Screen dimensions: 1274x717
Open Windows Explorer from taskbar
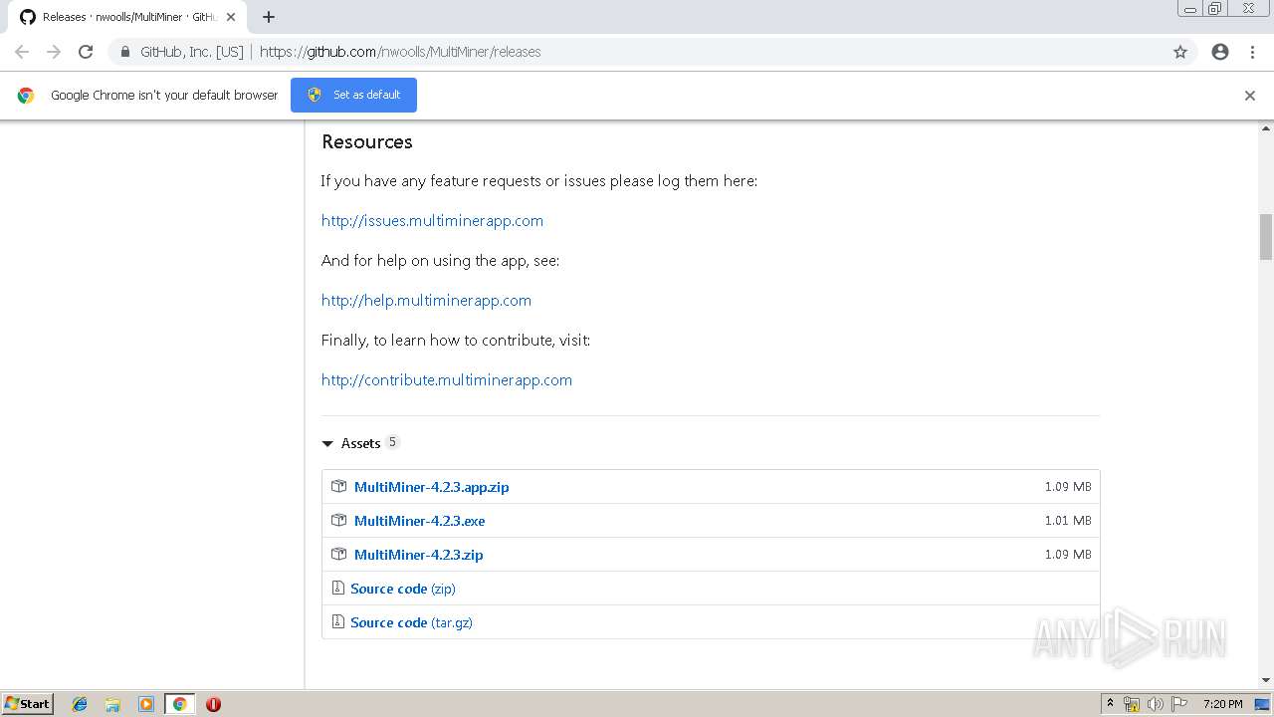click(112, 704)
